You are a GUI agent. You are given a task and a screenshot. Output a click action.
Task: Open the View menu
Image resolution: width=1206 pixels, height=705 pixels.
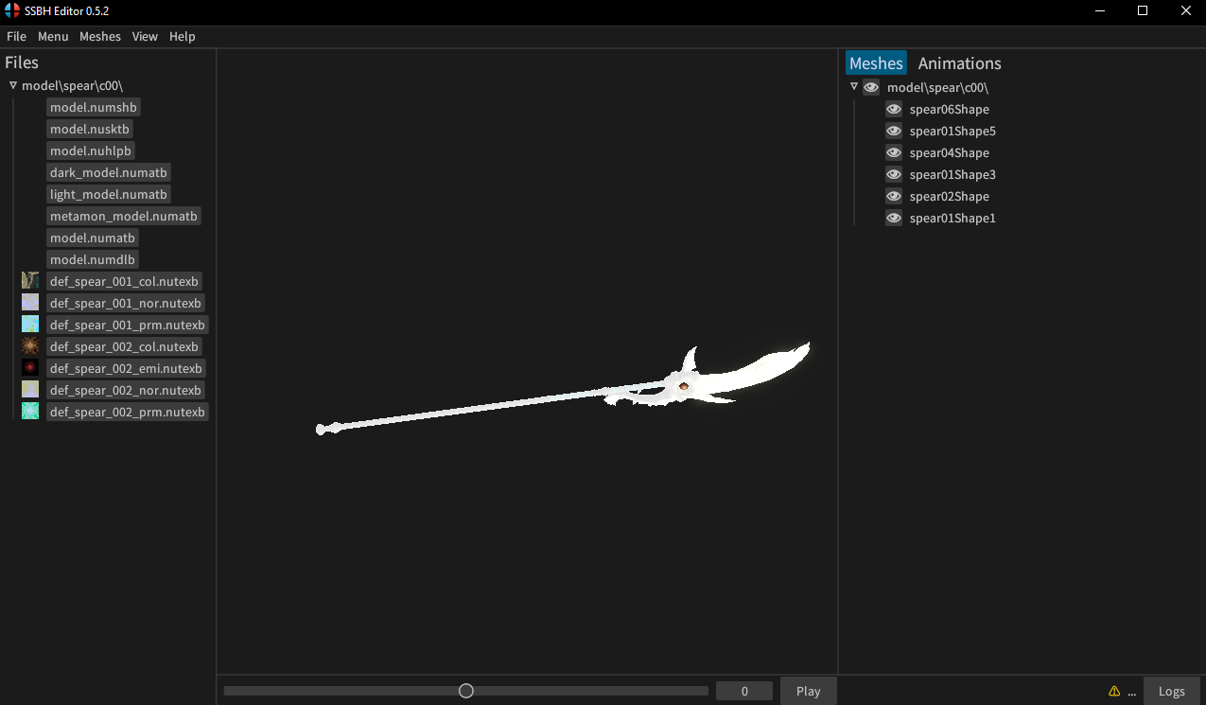[x=145, y=36]
